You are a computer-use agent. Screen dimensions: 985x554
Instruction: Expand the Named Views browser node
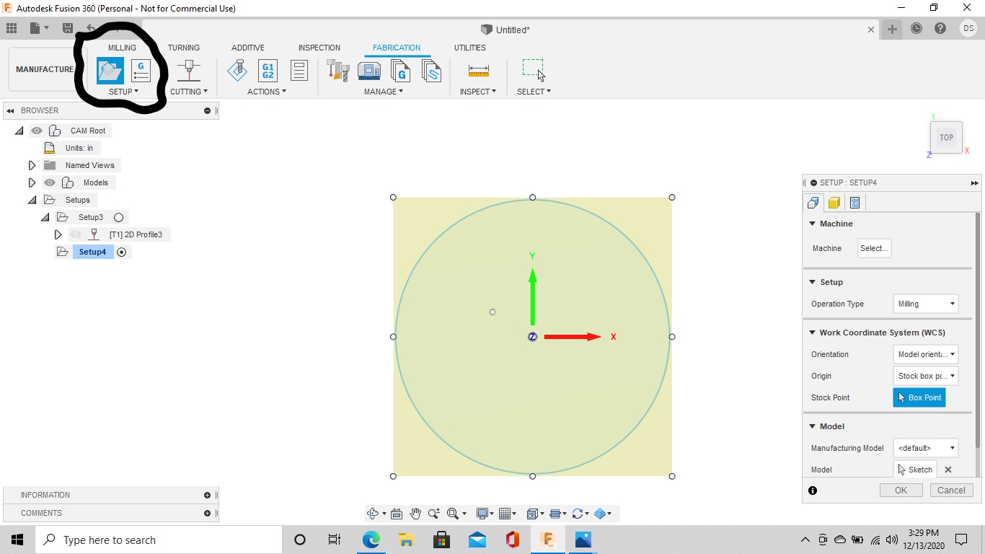32,165
